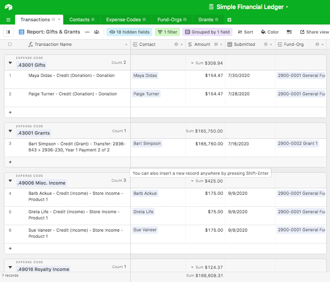
Task: Click Contacts tab info icon
Action: 93,19
